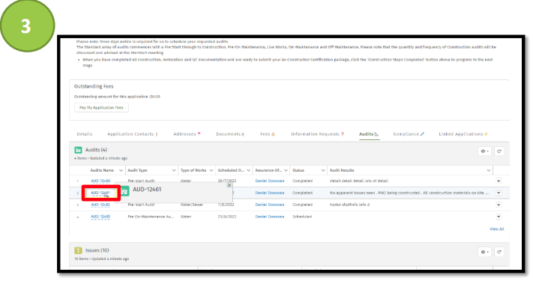The height and width of the screenshot is (284, 533).
Task: Open row actions for AUD-12461
Action: 499,193
